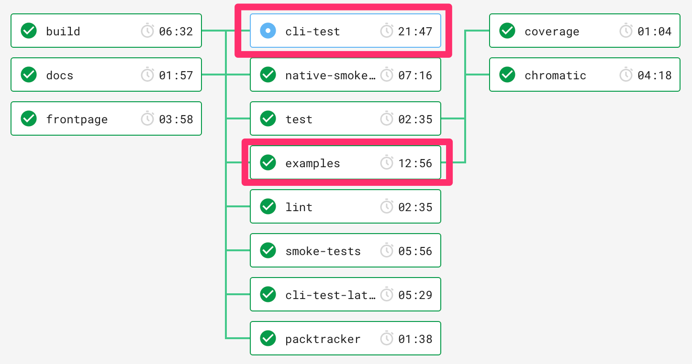Click the timer icon on the frontpage job
The height and width of the screenshot is (364, 692).
(x=147, y=118)
